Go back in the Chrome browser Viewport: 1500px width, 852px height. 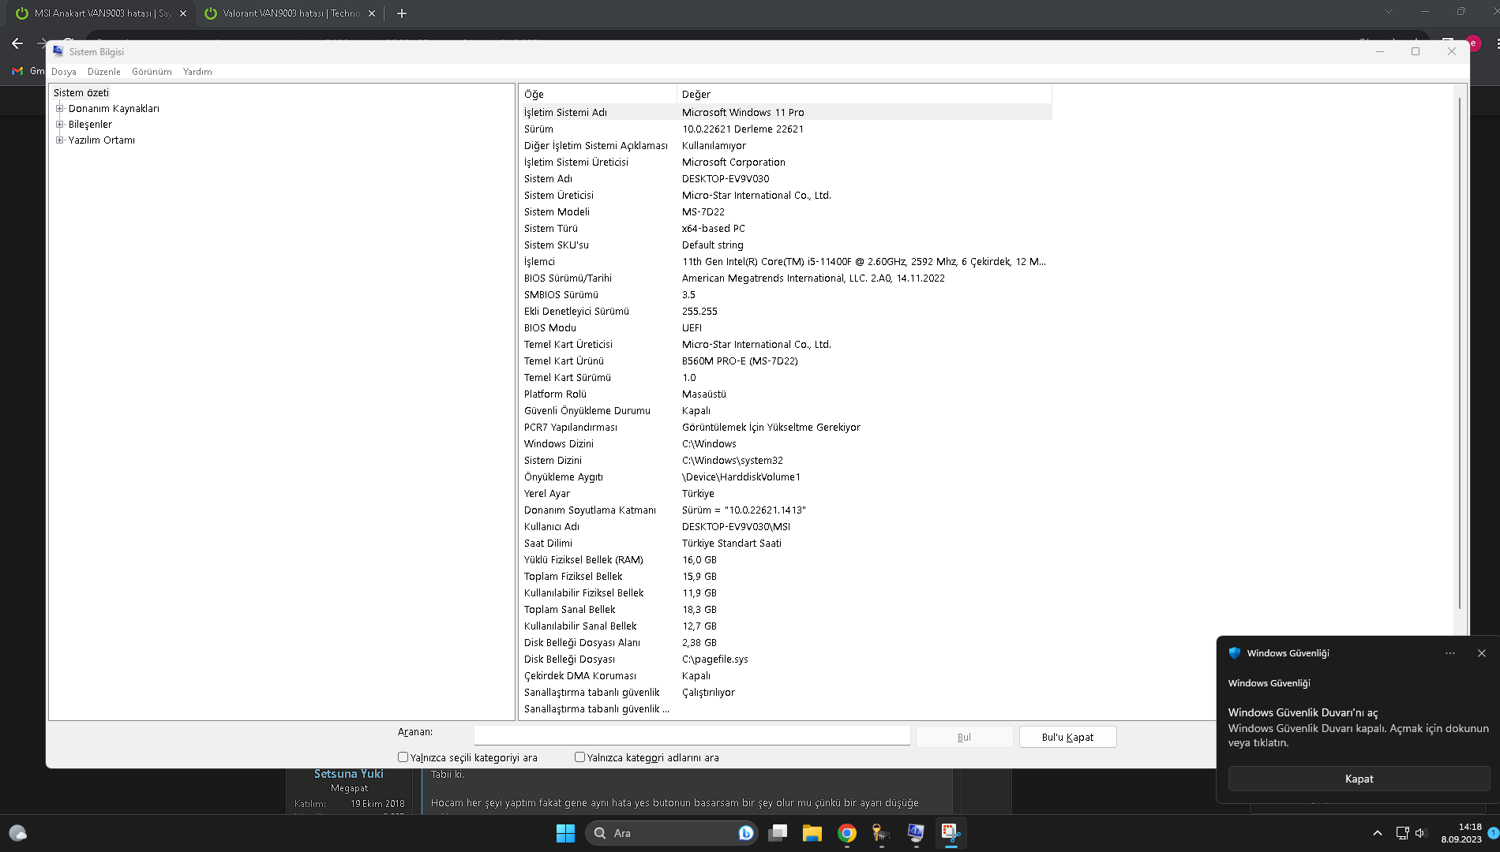click(17, 43)
